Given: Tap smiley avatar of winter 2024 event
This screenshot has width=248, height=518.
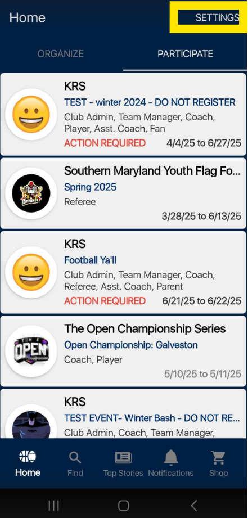Looking at the screenshot, I should point(31,114).
